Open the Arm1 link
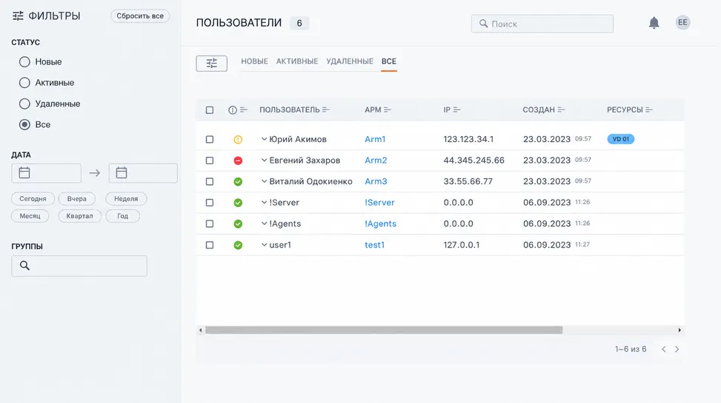The height and width of the screenshot is (403, 721). tap(375, 139)
